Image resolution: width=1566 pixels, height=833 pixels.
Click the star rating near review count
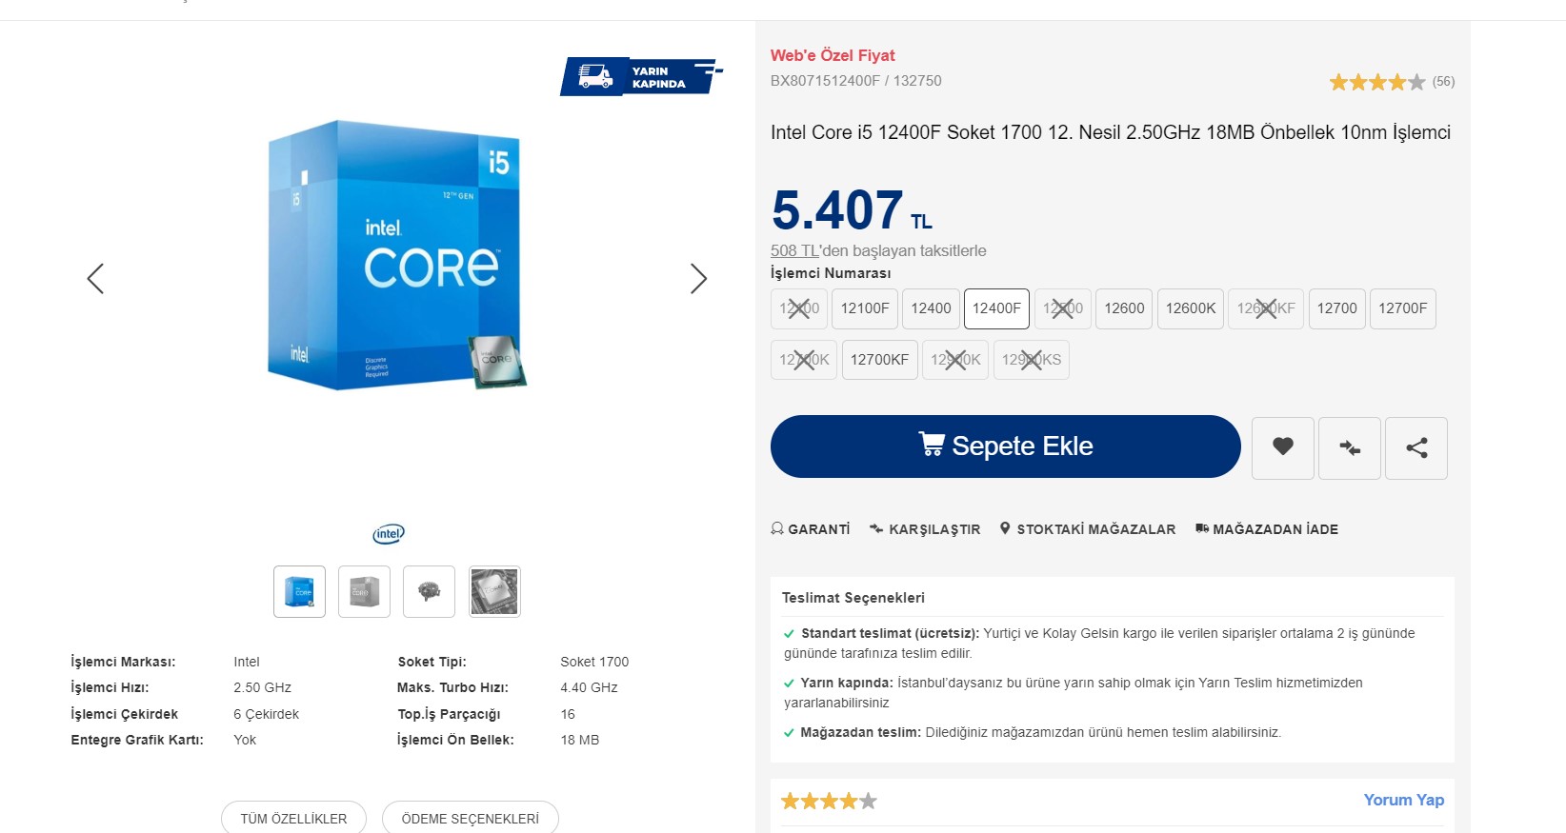(1377, 82)
